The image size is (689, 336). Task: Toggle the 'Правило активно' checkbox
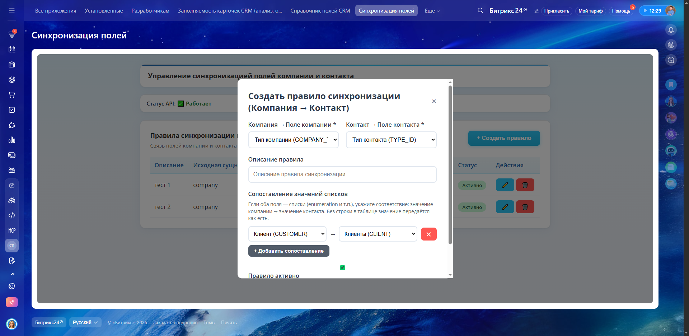point(342,267)
